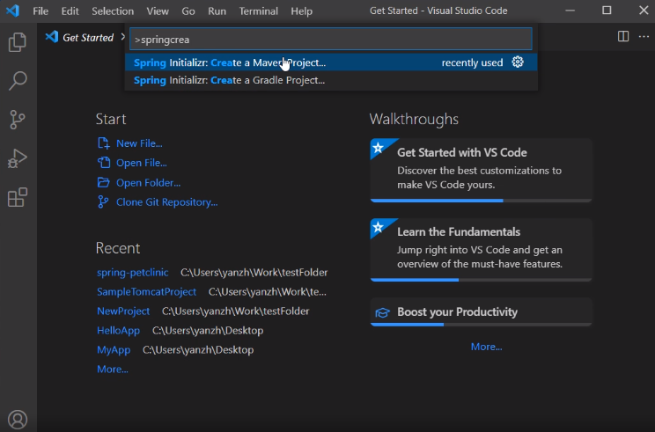Click the star badge on Get Started with VS Code
Image resolution: width=655 pixels, height=432 pixels.
pos(378,148)
